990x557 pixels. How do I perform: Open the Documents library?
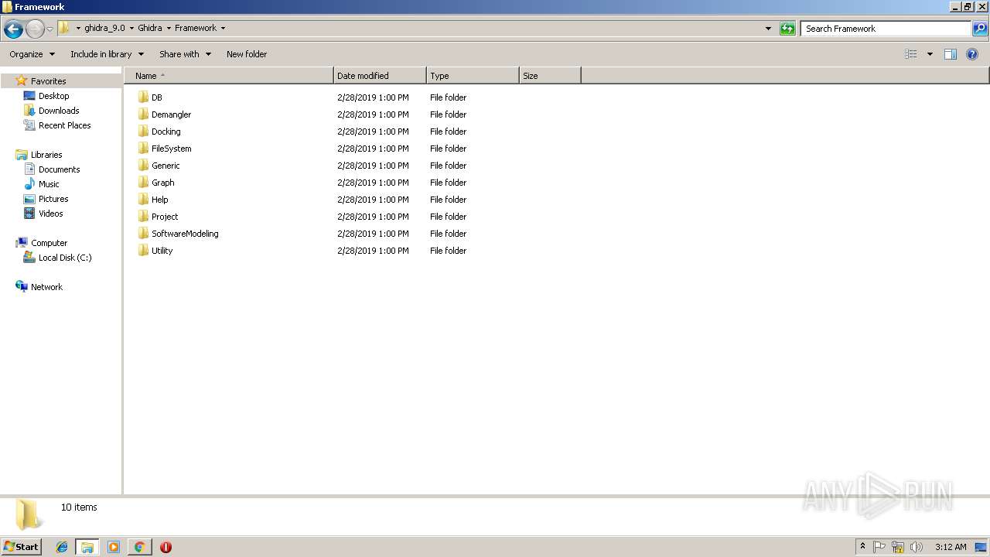[59, 169]
